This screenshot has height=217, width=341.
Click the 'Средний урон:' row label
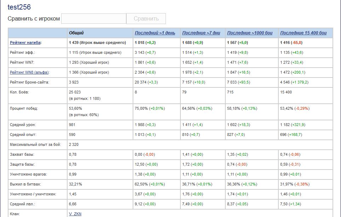23,125
